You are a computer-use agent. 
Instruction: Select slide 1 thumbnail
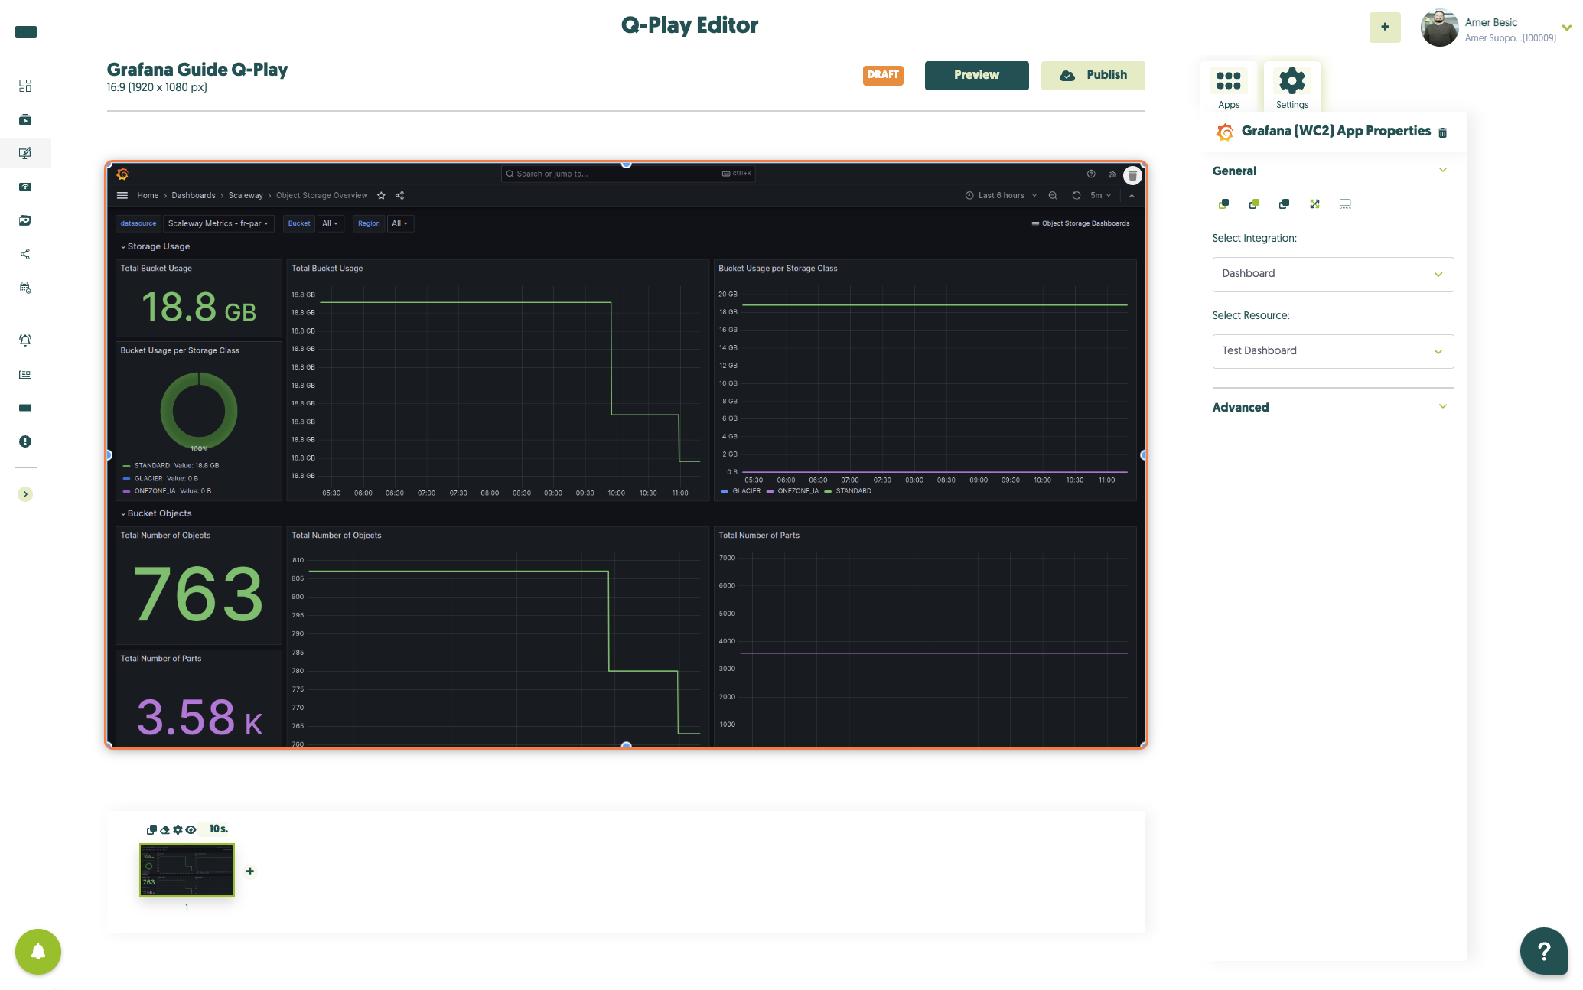[x=187, y=870]
